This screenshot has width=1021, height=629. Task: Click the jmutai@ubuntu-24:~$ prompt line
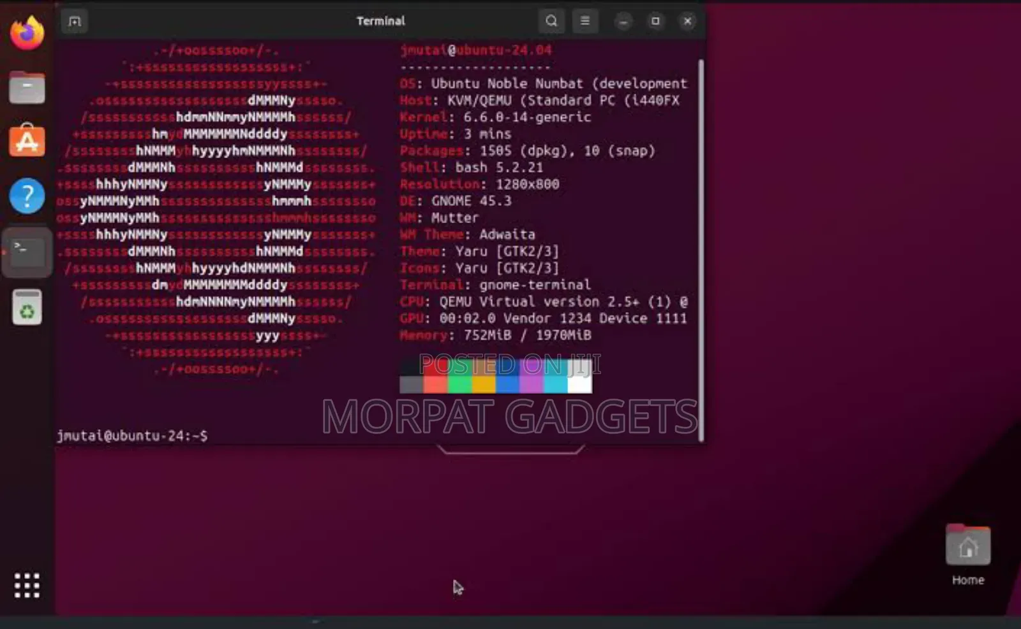pos(132,436)
